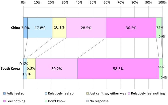The height and width of the screenshot is (105, 168).
Task: Select China's 17.8% light blue segment
Action: (x=40, y=28)
